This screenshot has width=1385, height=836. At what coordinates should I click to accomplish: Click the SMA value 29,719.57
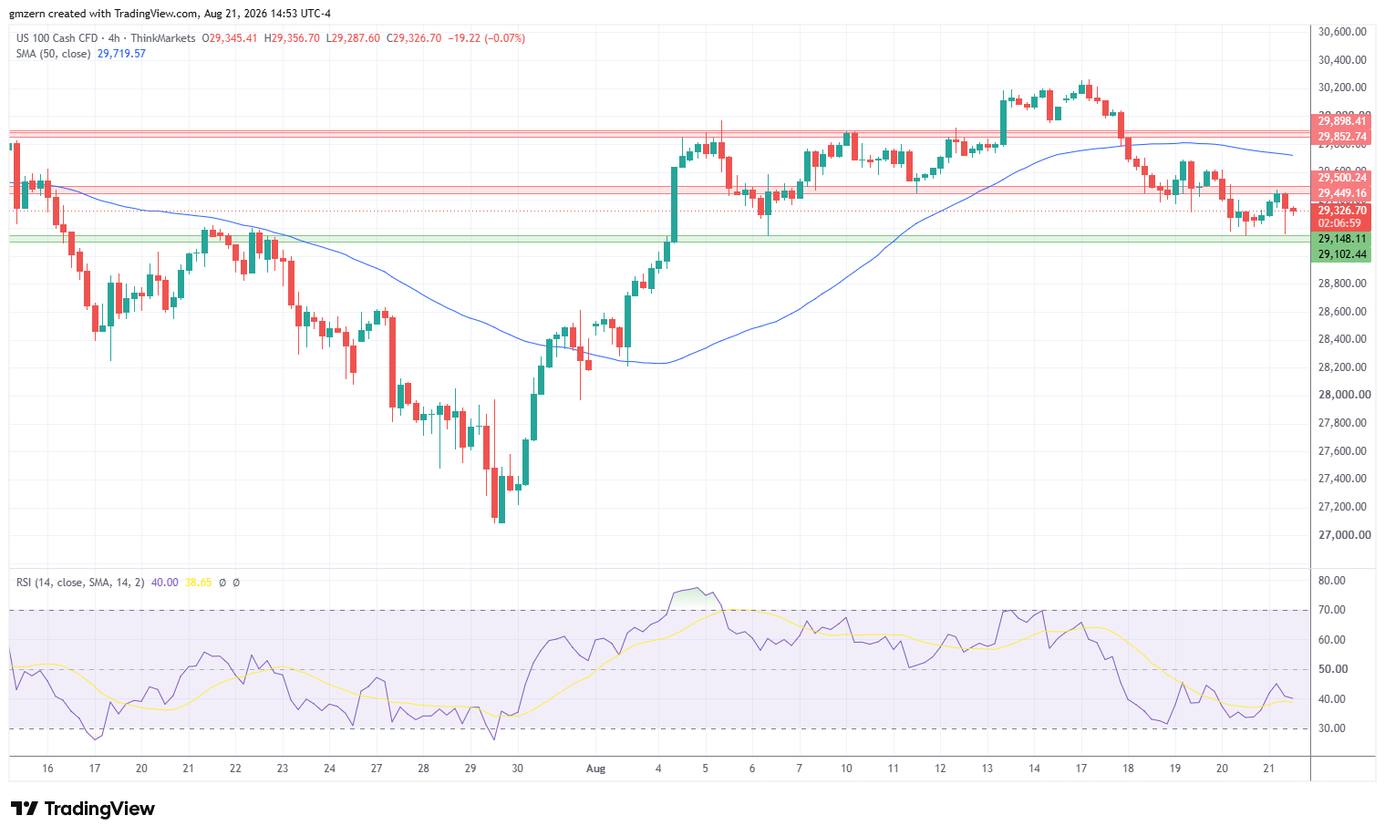click(x=121, y=54)
